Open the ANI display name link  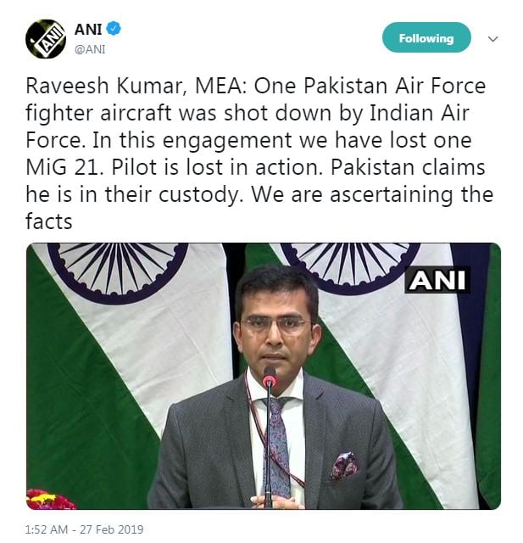[88, 29]
